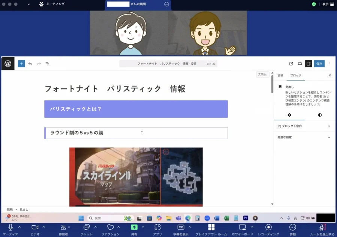The width and height of the screenshot is (337, 237).
Task: Start レコーディング recording
Action: [x=268, y=230]
